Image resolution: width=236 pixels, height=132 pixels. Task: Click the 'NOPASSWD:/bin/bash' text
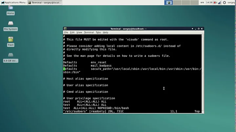pos(113,108)
